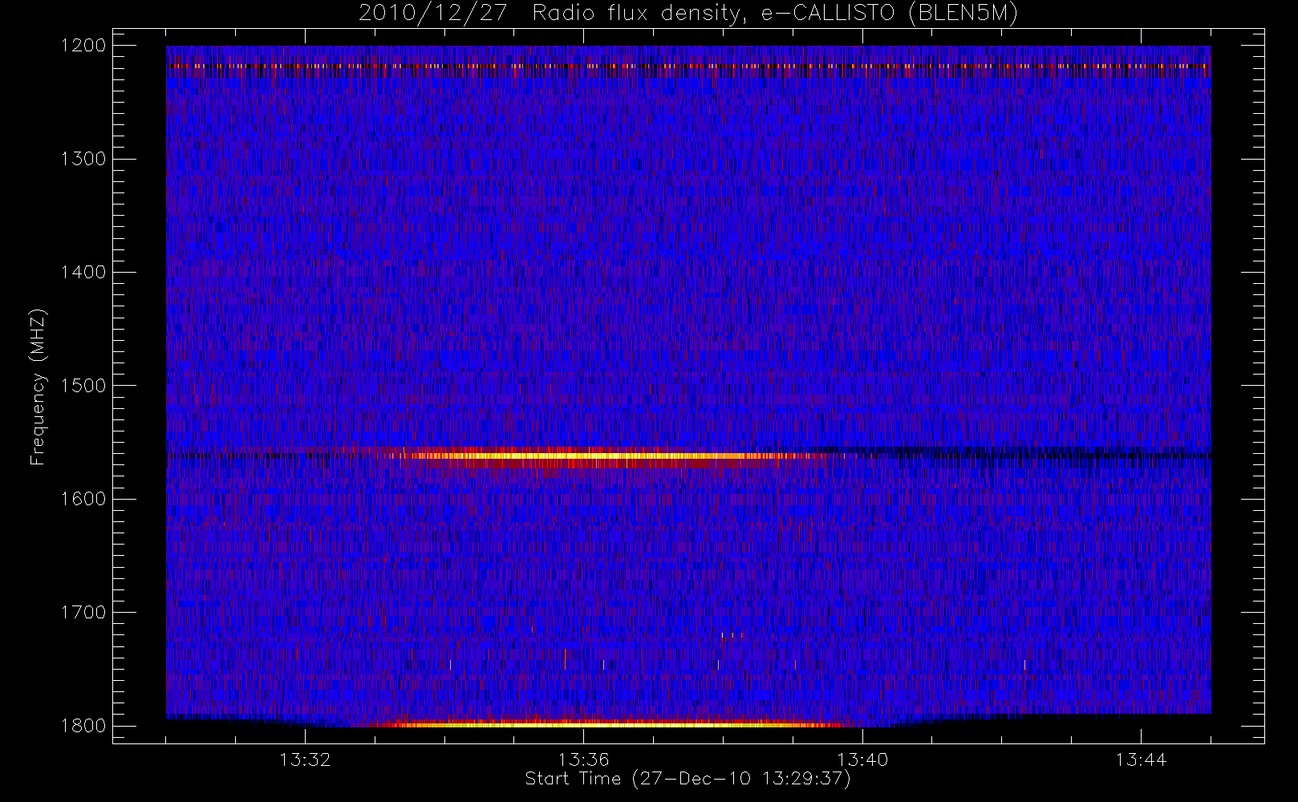Click the 13:36 time tick label
Image resolution: width=1298 pixels, height=802 pixels.
584,759
